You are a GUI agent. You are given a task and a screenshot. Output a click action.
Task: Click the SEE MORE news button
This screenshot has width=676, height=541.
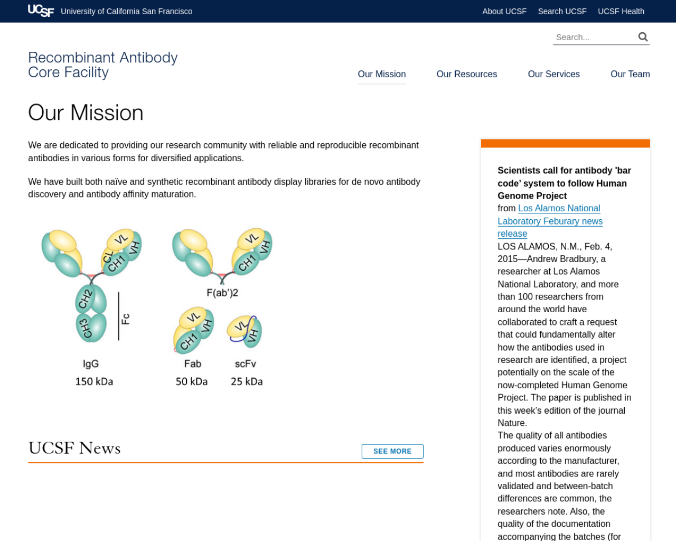tap(392, 451)
